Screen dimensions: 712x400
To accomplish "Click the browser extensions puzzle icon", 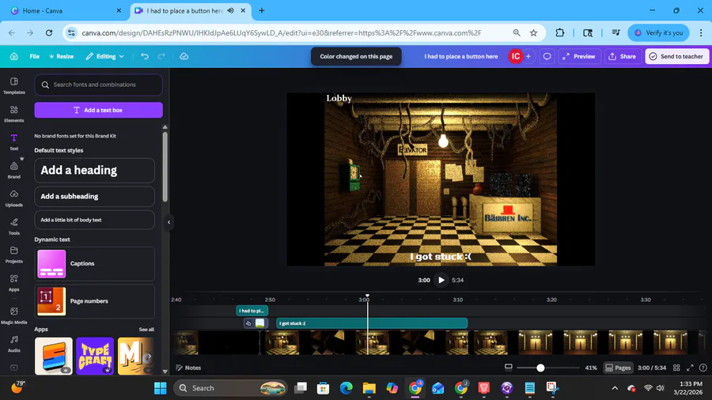I will click(x=560, y=32).
